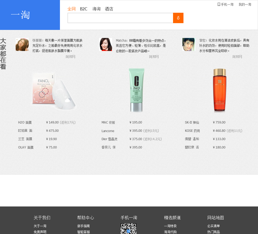Screen dimensions: 258x234
Task: Open the H2O 面膜 product link
Action: click(x=25, y=122)
